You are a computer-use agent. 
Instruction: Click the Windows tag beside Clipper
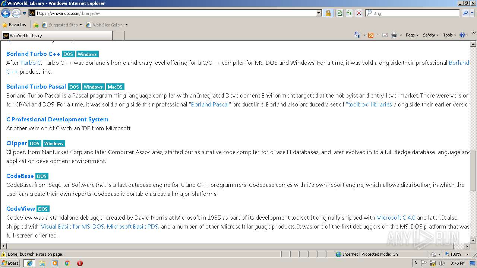[x=54, y=143]
